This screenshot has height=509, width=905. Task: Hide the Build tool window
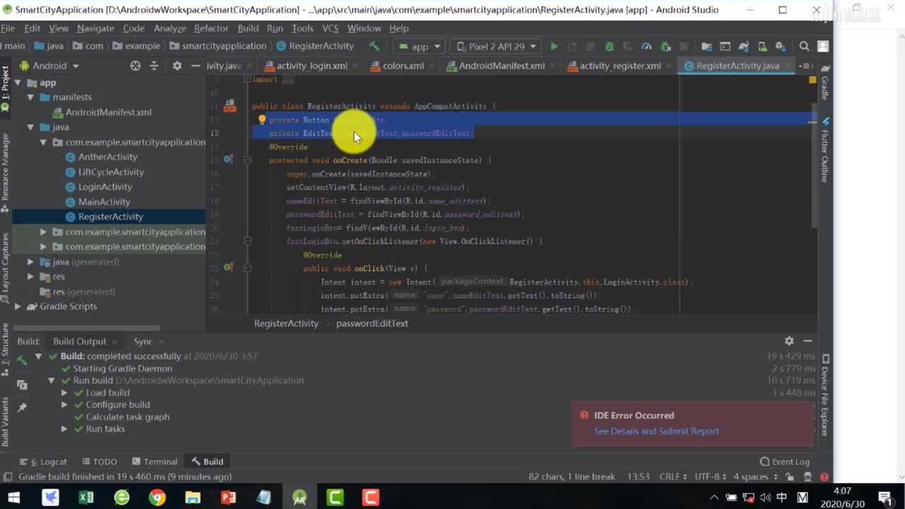point(807,341)
